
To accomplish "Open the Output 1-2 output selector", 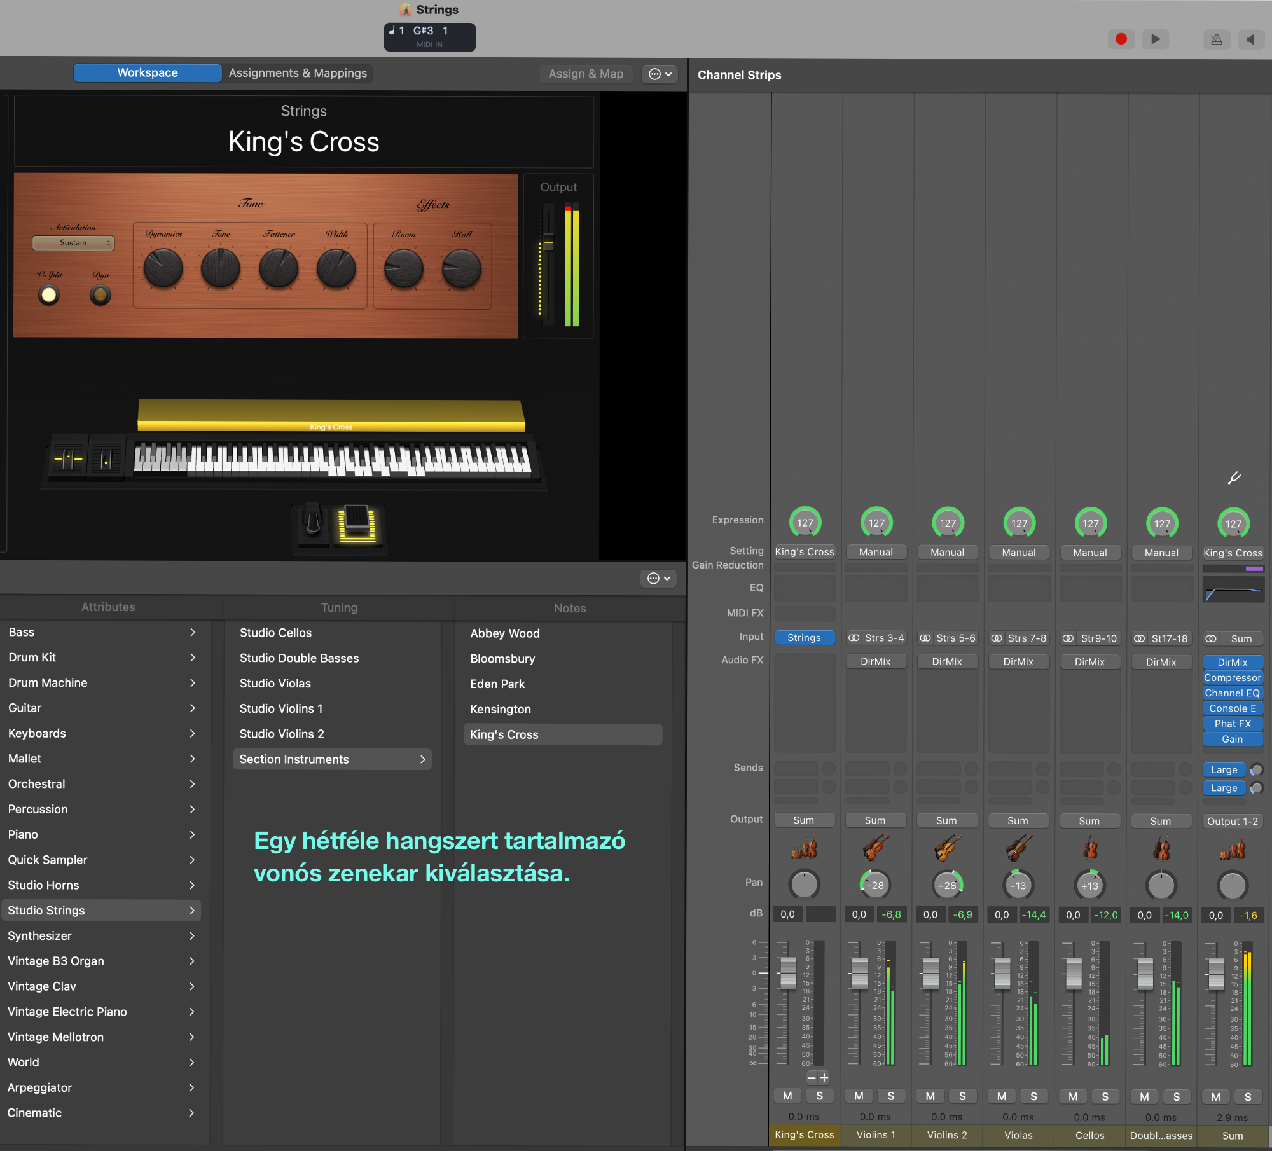I will [1233, 821].
